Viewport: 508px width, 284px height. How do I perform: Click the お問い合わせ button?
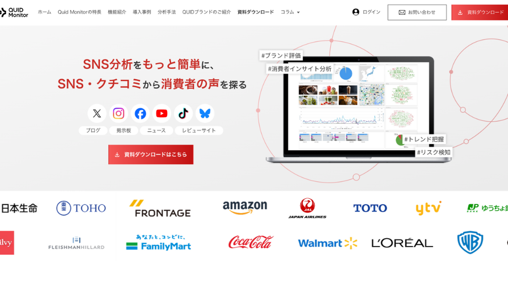point(417,12)
